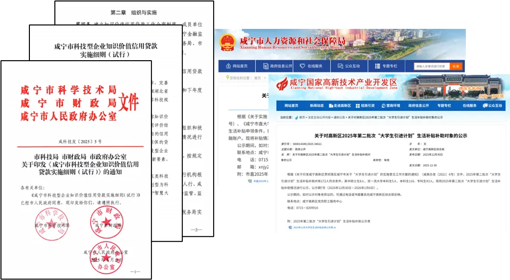Click page number —1— on front document
This screenshot has width=510, height=280.
tap(135, 272)
